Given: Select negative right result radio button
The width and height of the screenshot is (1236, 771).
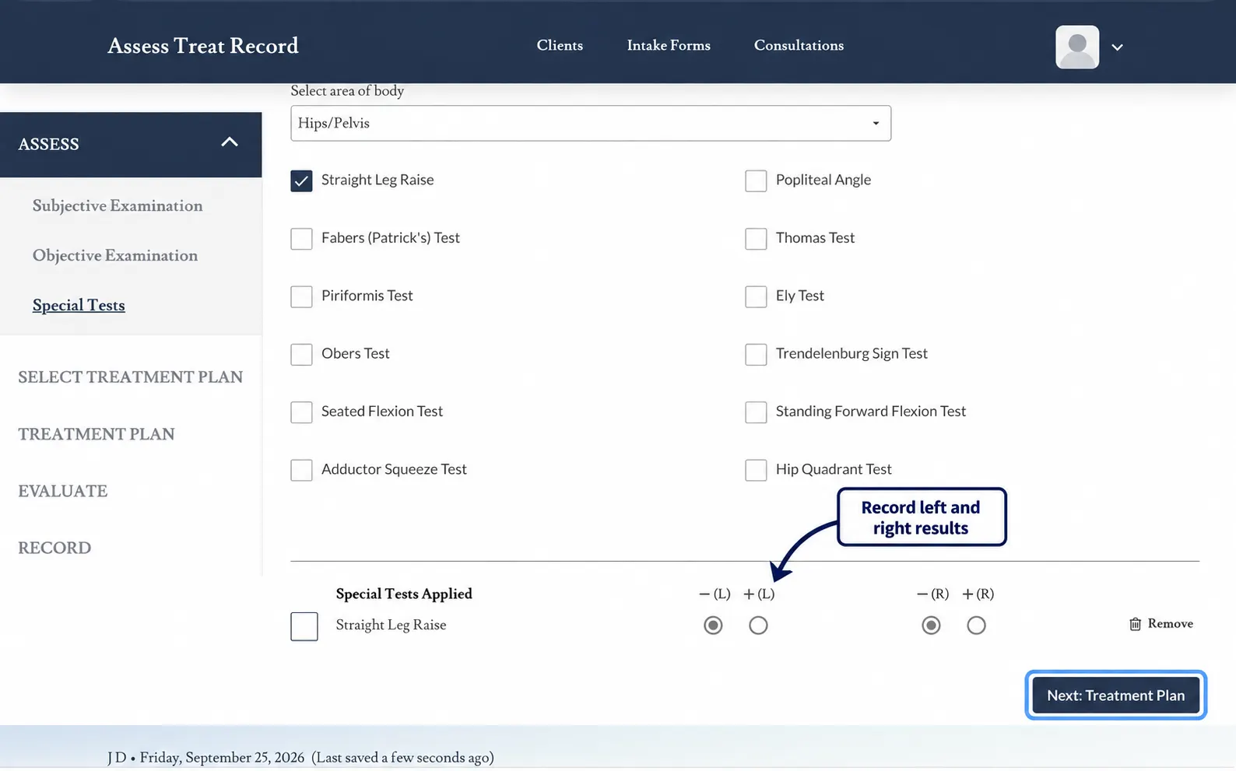Looking at the screenshot, I should click(x=931, y=626).
